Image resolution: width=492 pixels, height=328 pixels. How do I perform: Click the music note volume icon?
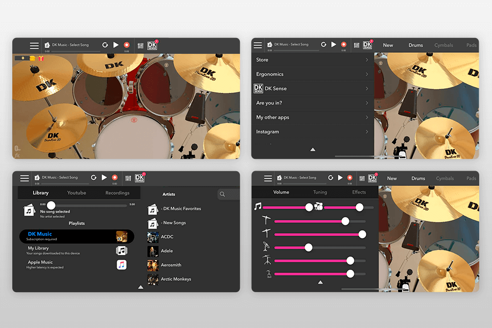[x=258, y=206]
